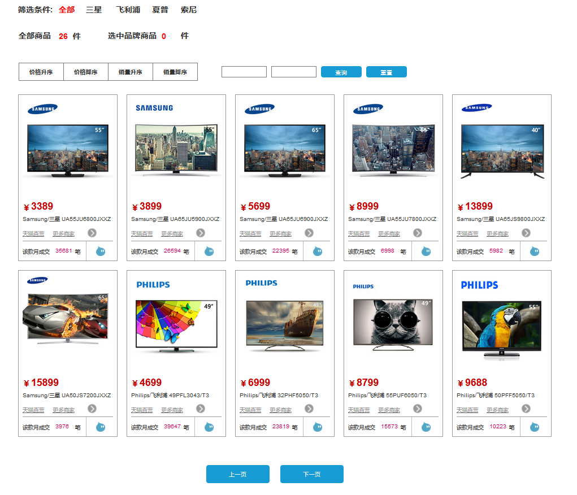The image size is (577, 495).
Task: Open arrow icon on UA65JS9800JXXZ card
Action: coord(526,233)
